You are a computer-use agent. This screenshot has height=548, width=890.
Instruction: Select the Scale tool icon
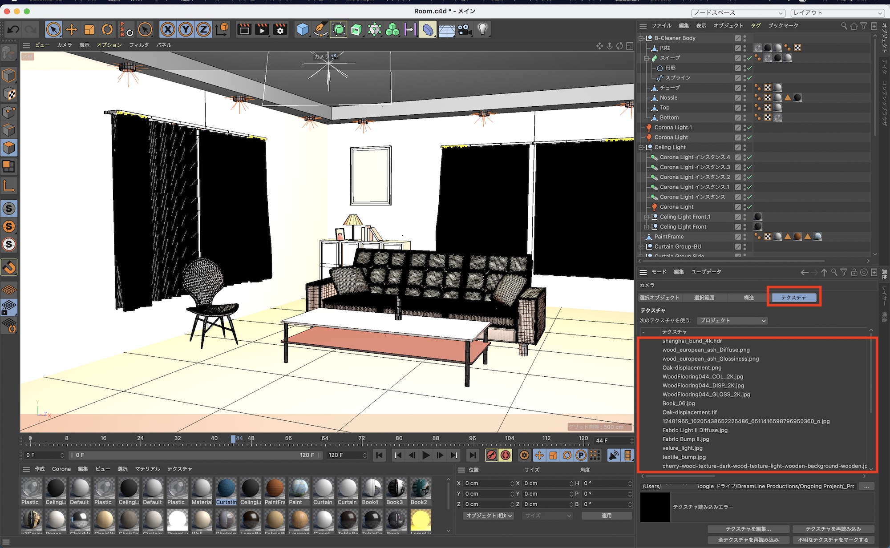(x=89, y=30)
